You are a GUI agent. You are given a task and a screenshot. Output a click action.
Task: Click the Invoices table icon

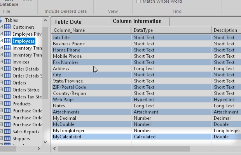7,62
